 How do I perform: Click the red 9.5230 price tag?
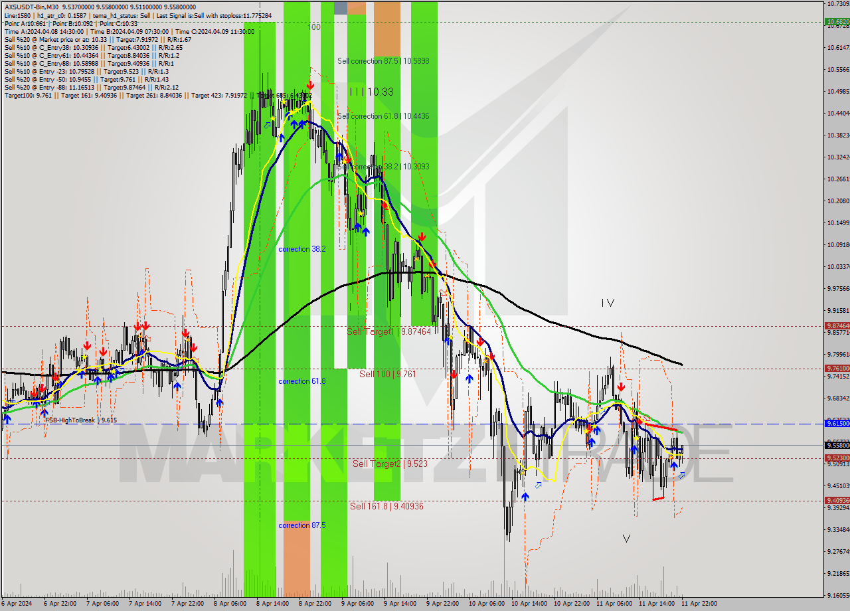[x=837, y=458]
